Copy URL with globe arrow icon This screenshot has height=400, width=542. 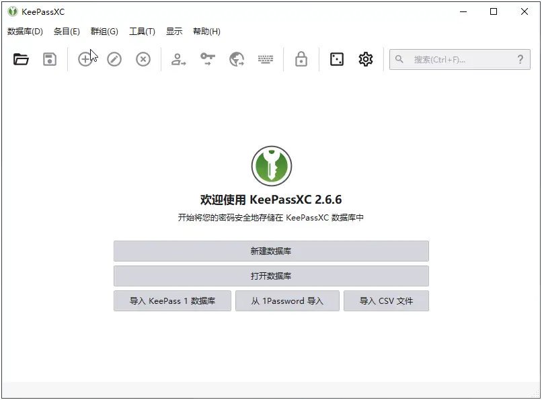click(x=237, y=59)
